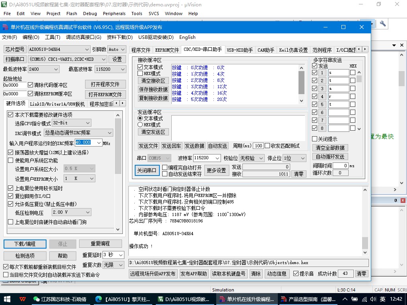
Task: Open 最高波特率 115200 dropdown
Action: 110,69
